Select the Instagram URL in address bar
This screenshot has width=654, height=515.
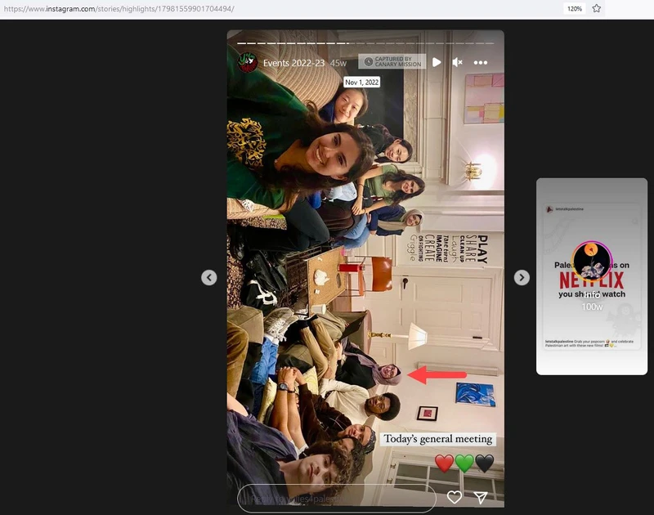click(x=119, y=9)
